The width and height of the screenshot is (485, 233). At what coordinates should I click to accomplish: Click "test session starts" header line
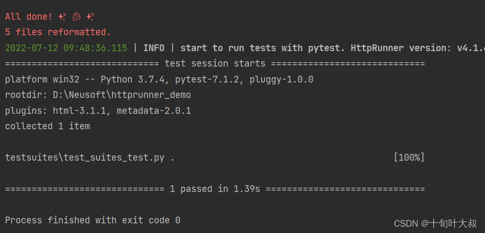point(215,64)
